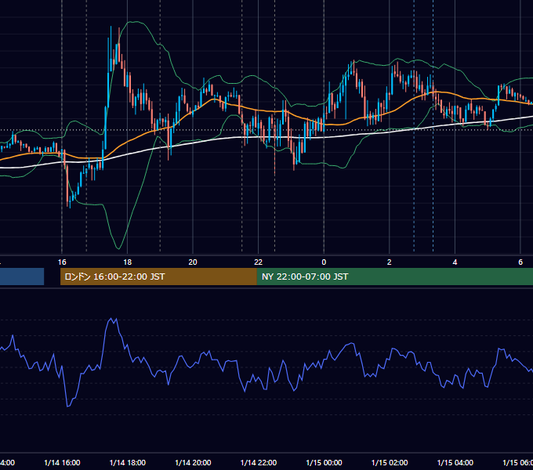
Task: Click the 18 hour axis label
Action: [x=128, y=262]
